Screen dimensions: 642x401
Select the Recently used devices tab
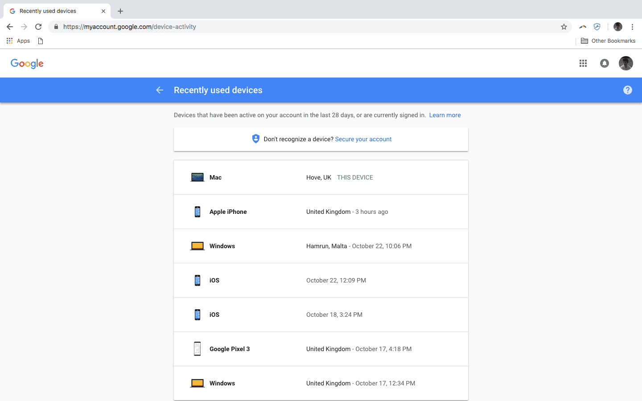point(57,11)
